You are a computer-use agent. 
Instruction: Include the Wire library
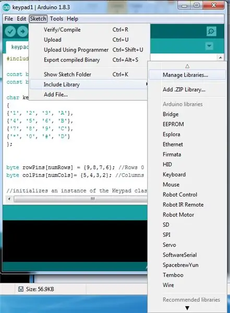coord(187,285)
